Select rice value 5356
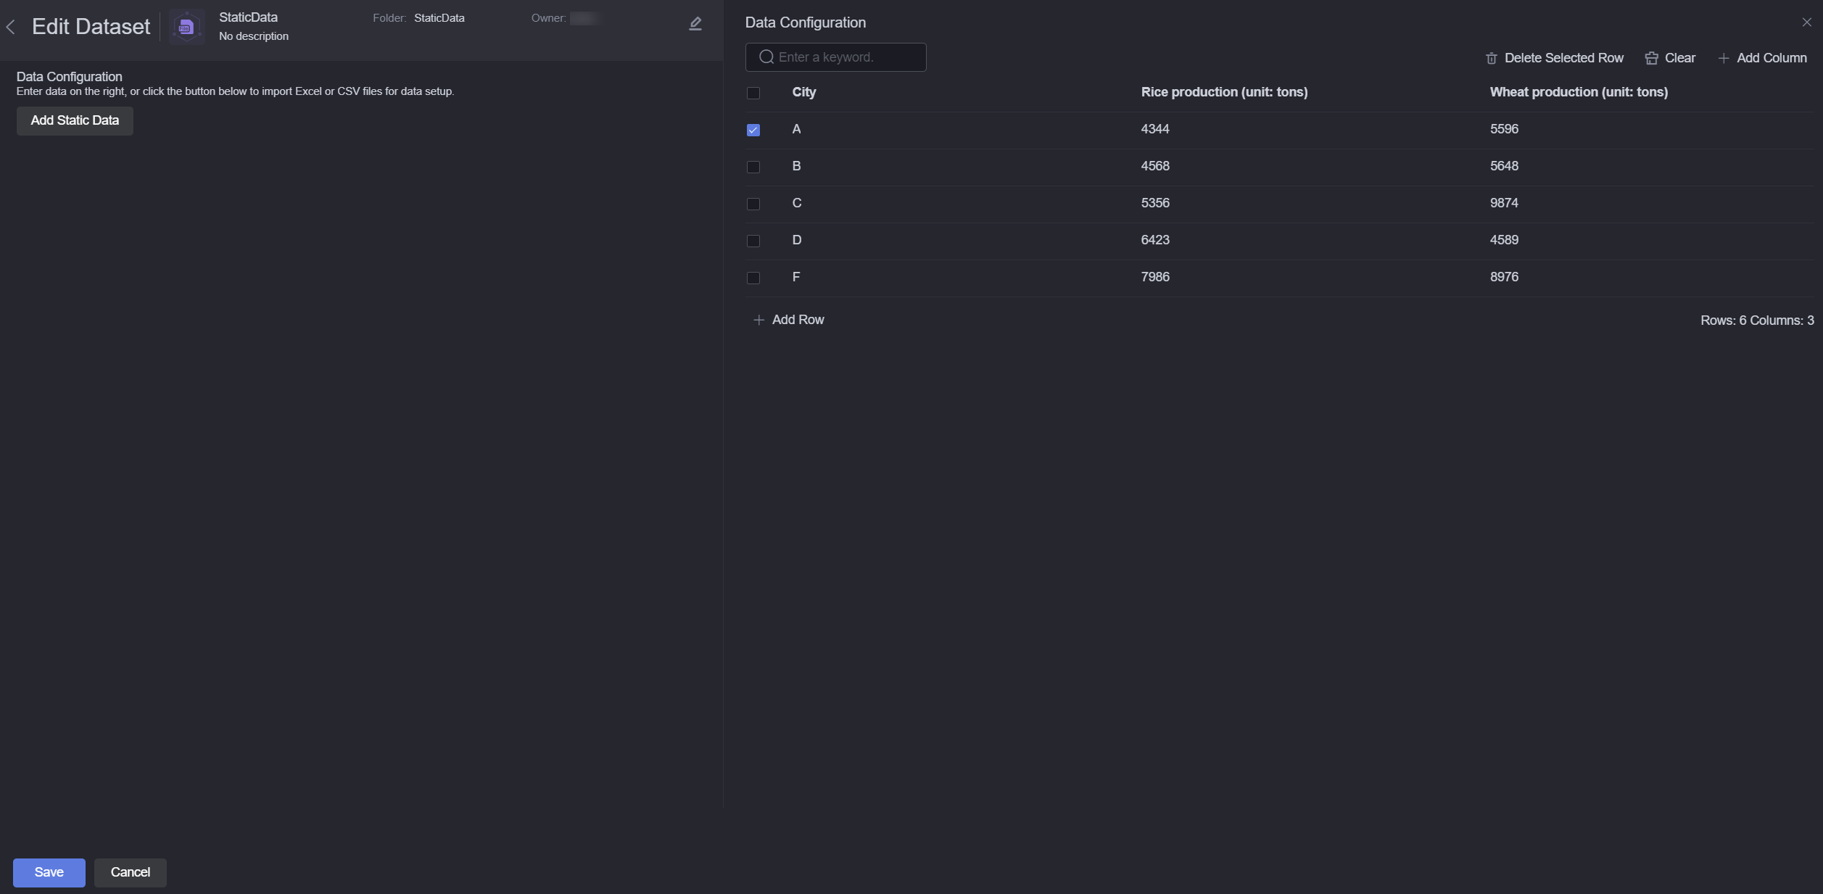The height and width of the screenshot is (894, 1823). [1155, 203]
